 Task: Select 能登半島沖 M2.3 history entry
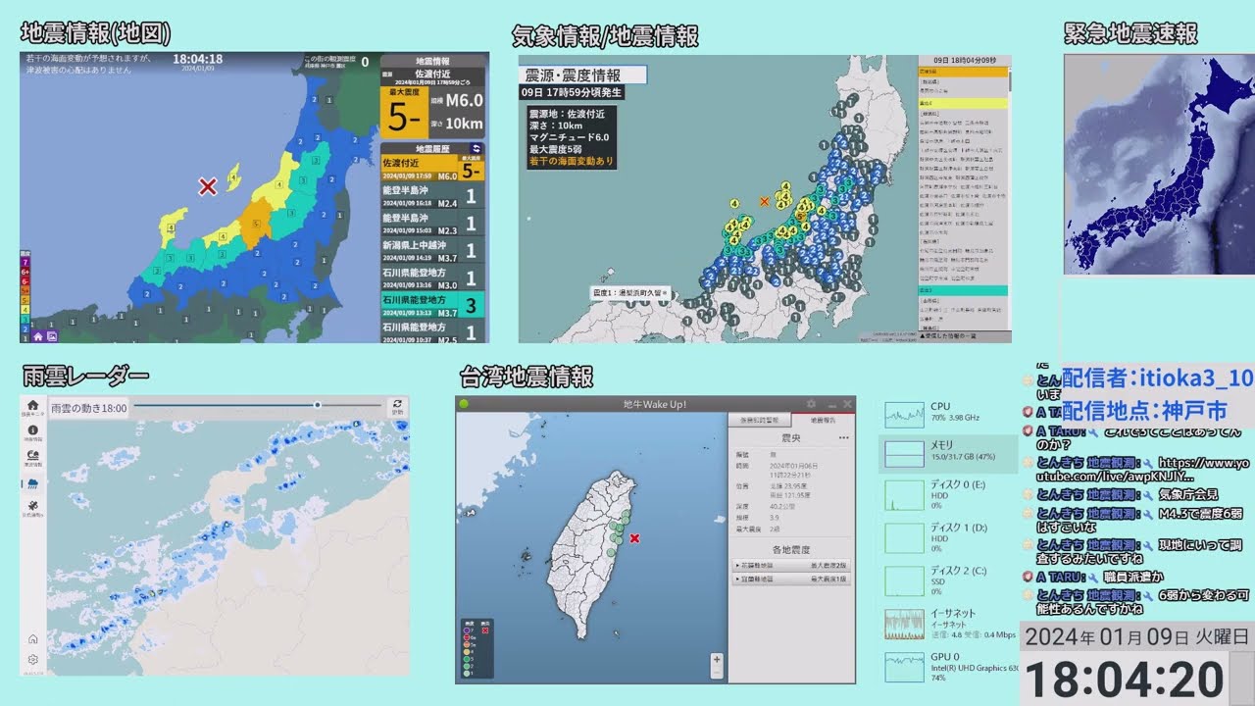point(433,224)
